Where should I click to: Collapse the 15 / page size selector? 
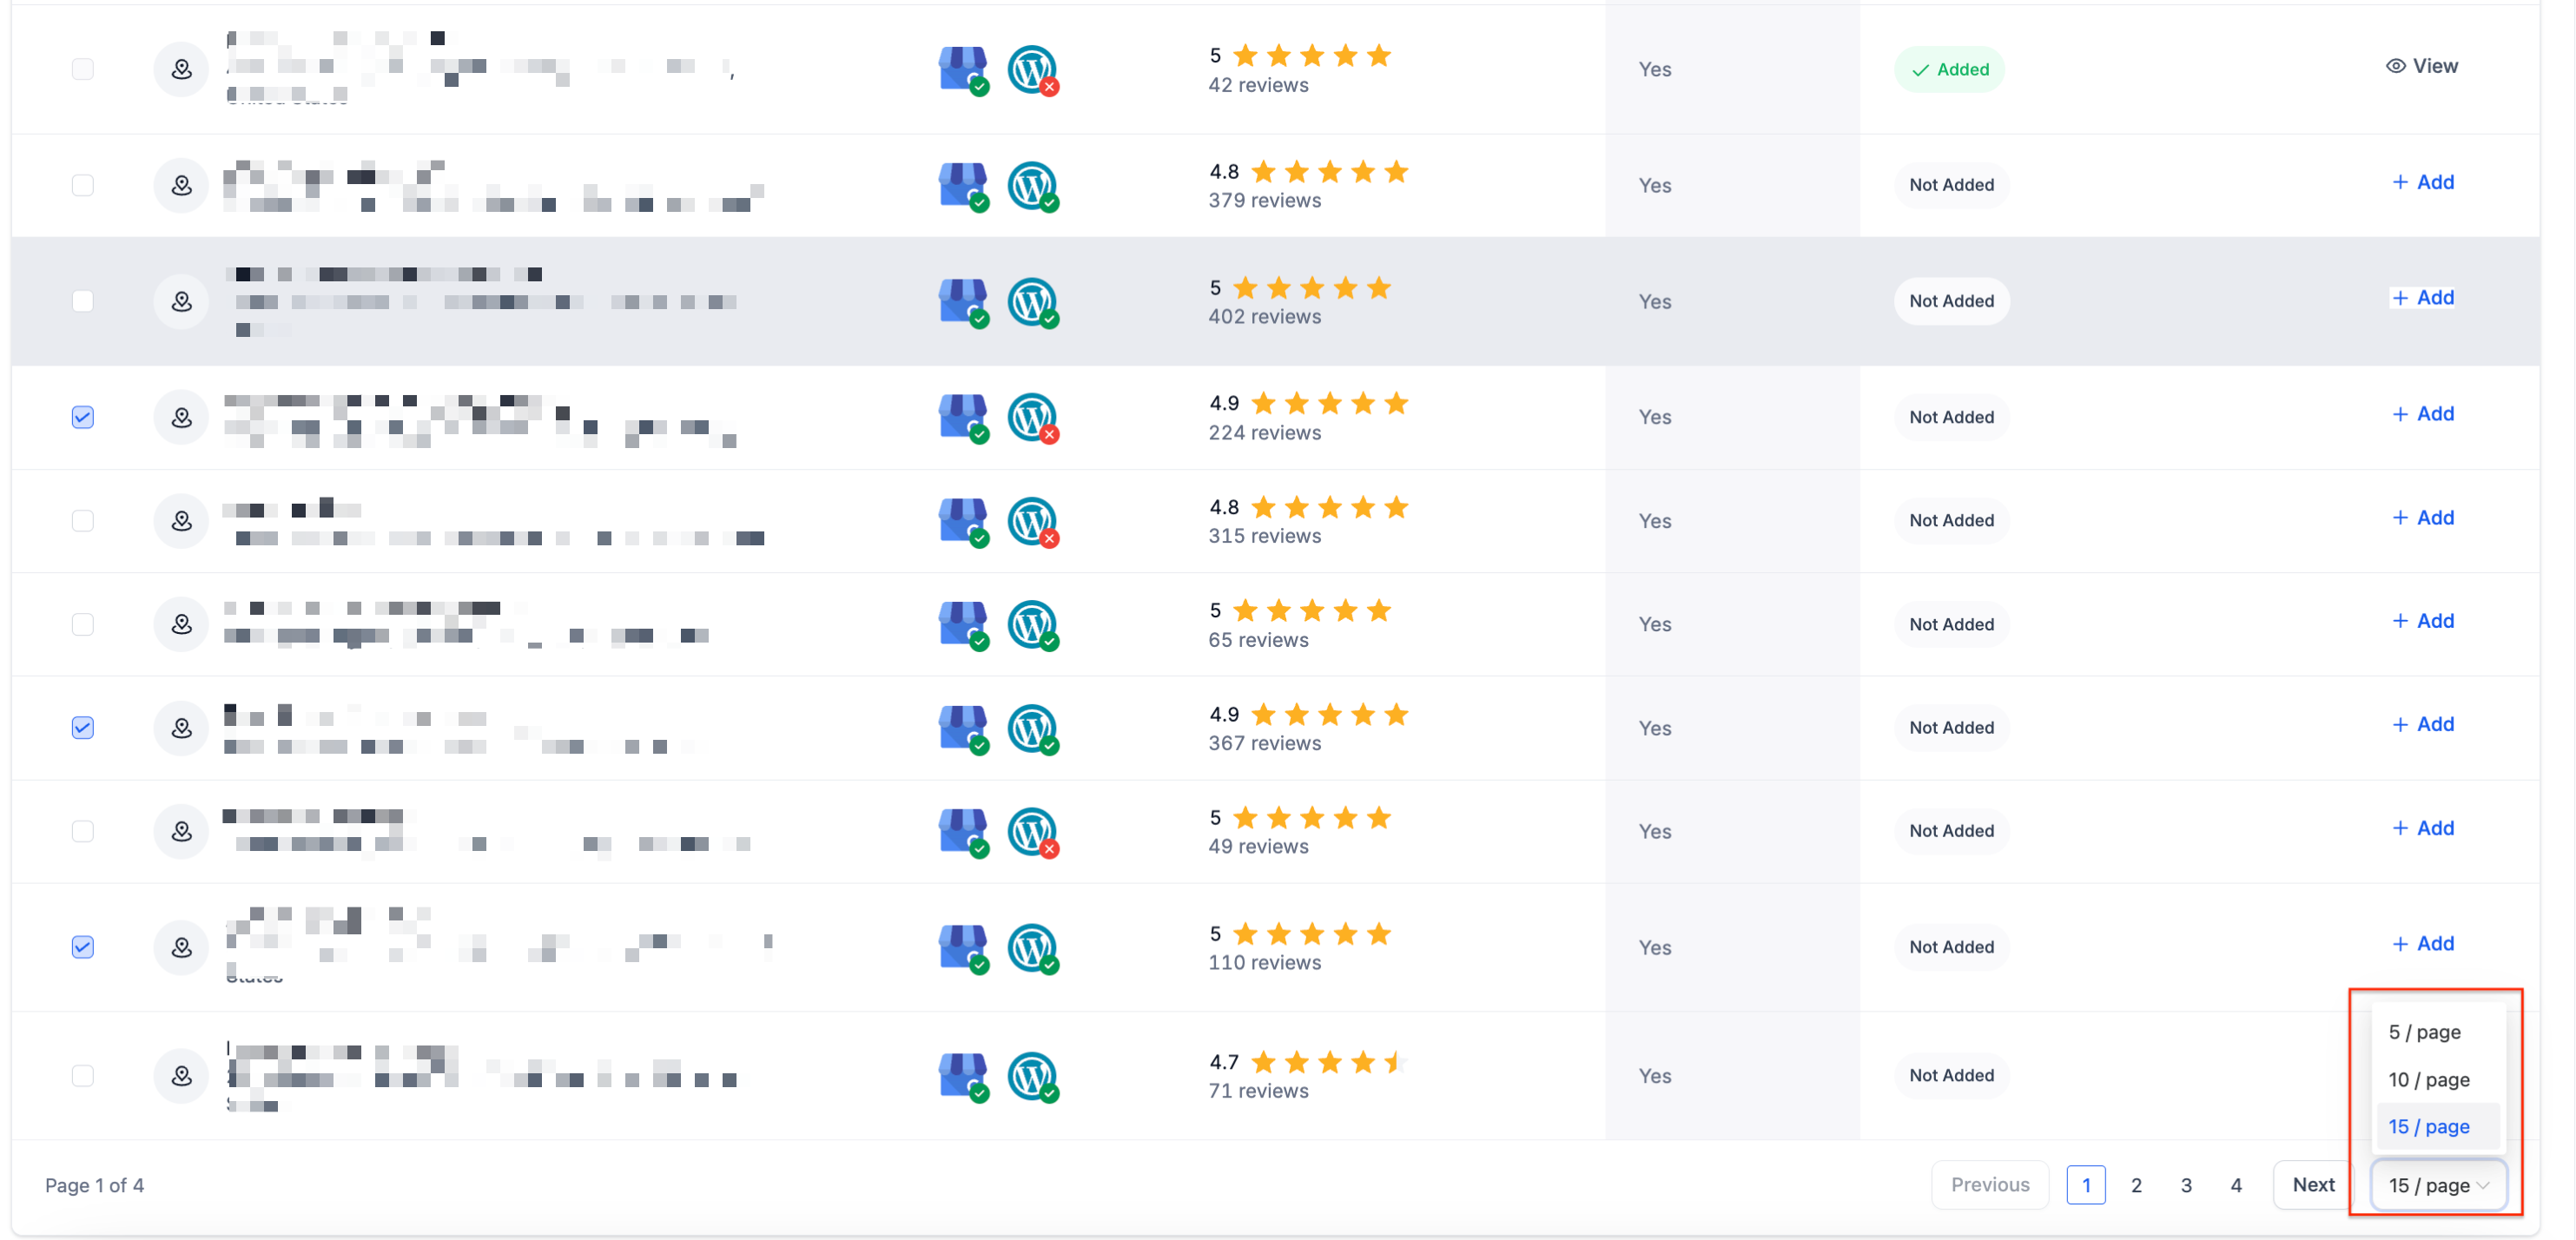(x=2437, y=1185)
